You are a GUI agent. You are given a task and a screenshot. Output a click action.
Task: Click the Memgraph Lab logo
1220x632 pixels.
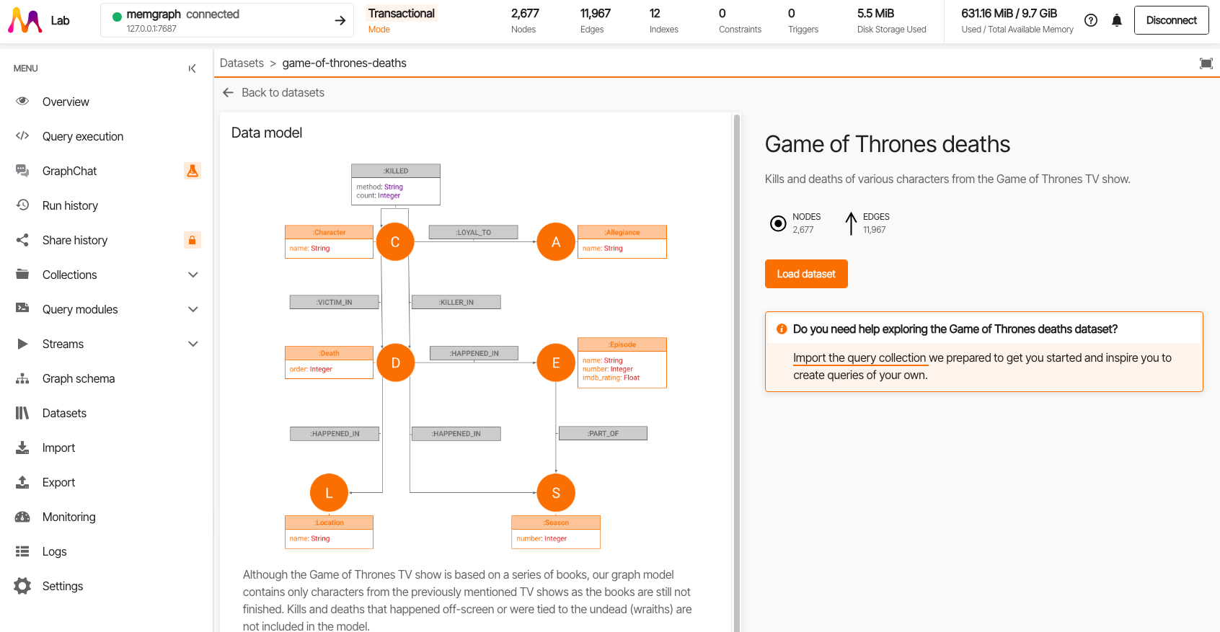pyautogui.click(x=25, y=21)
